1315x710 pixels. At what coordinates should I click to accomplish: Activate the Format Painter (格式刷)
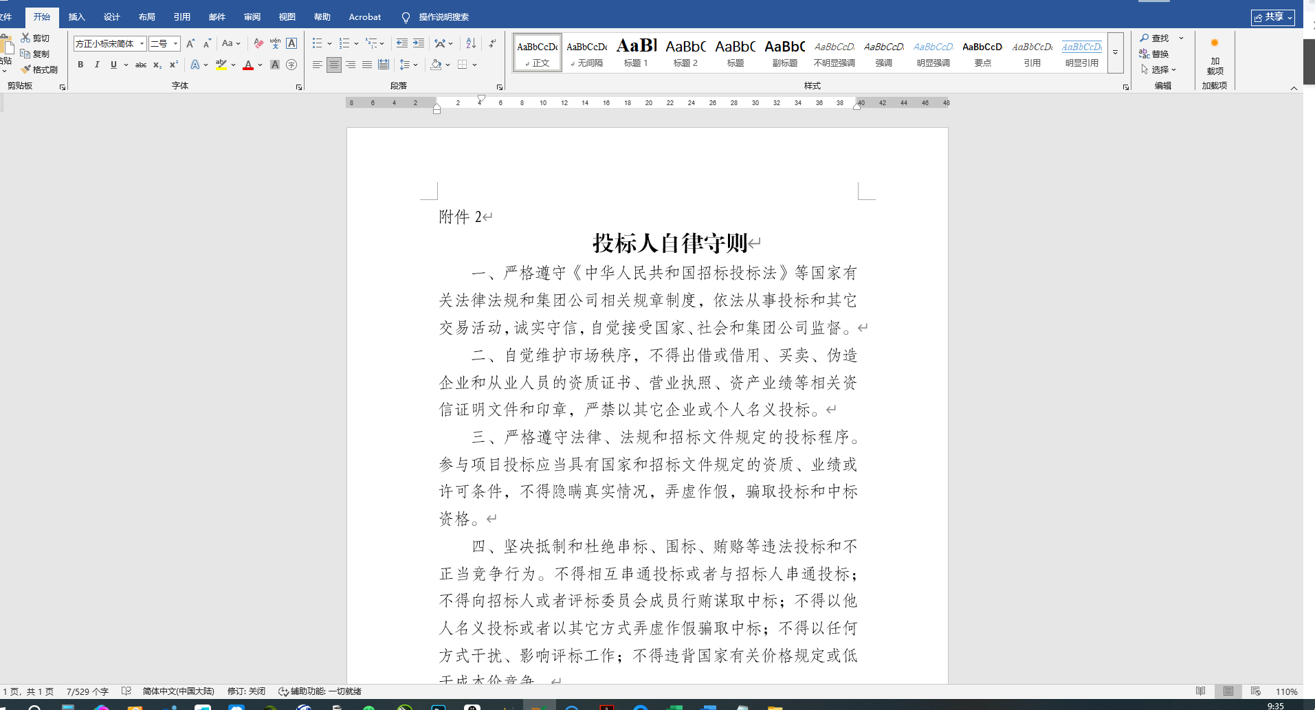(39, 69)
